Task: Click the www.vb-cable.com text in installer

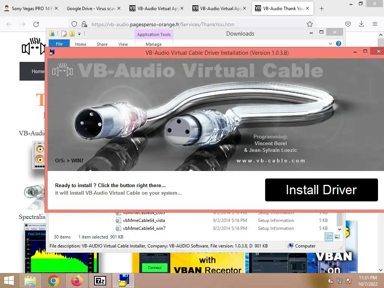Action: 271,160
